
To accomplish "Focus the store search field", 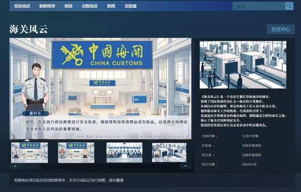I will [x=259, y=6].
